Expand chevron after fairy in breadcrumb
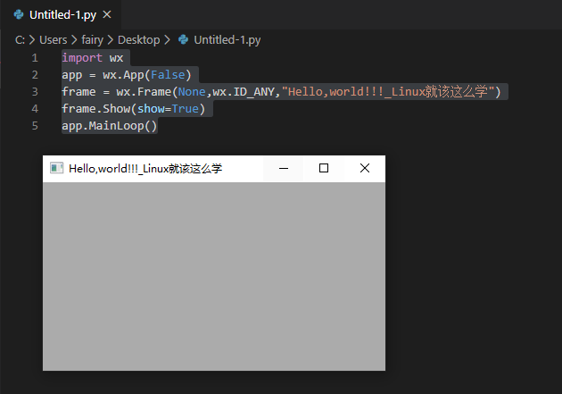The image size is (562, 394). tap(111, 40)
